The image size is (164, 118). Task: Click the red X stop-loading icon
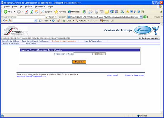click(26, 12)
